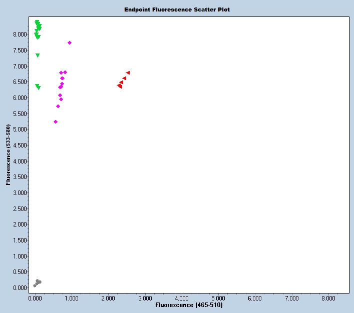
Task: Click the topmost magenta diamond data point
Action: click(70, 43)
